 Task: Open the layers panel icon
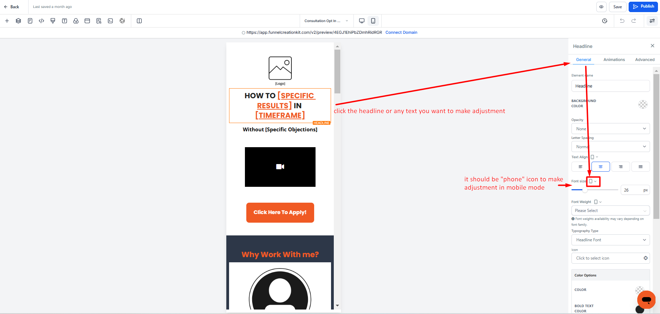(18, 21)
